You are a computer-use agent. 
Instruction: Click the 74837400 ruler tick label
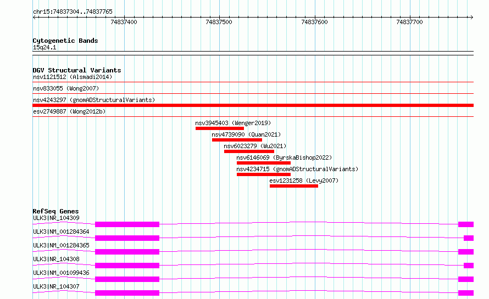point(124,22)
